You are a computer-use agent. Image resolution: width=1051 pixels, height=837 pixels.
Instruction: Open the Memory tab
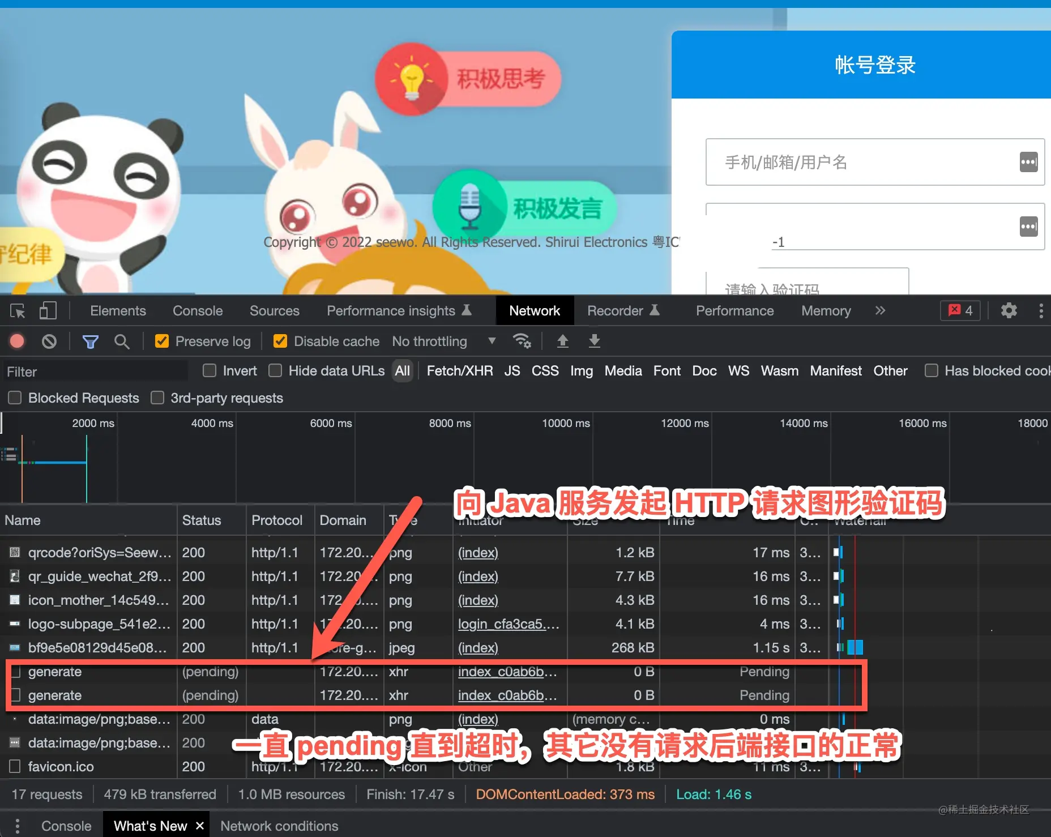click(826, 311)
